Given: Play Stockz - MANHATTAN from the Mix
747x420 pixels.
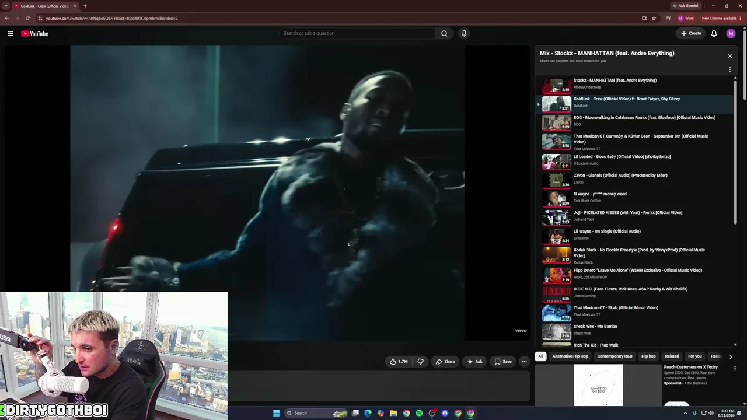Looking at the screenshot, I should coord(634,85).
